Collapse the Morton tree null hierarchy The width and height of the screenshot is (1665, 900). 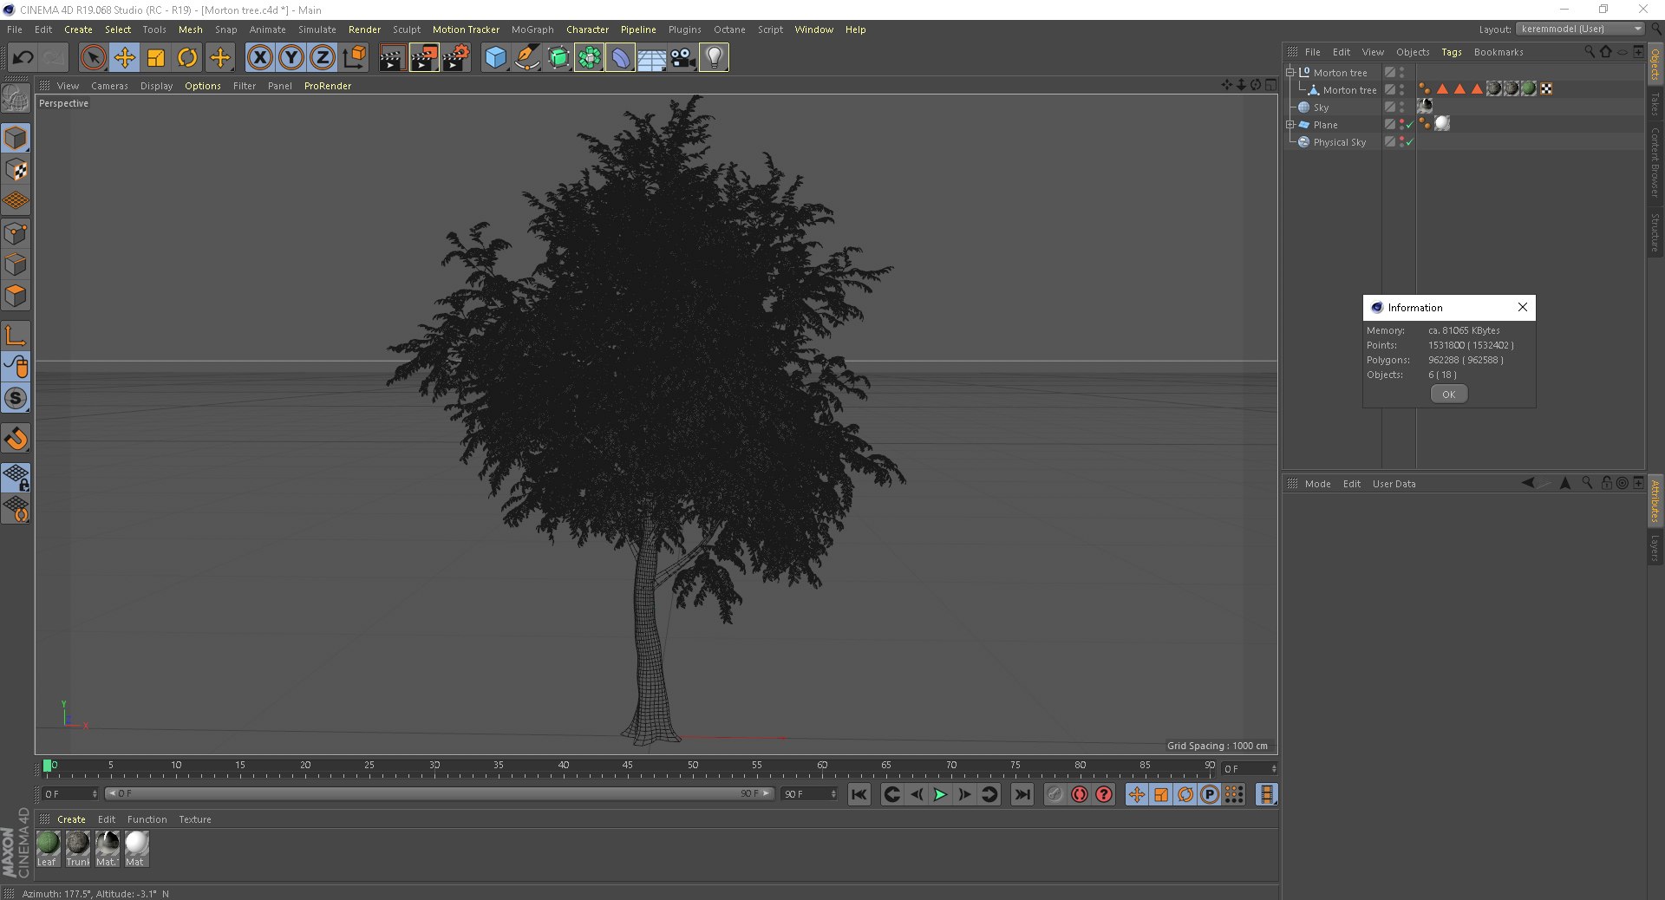[x=1290, y=73]
